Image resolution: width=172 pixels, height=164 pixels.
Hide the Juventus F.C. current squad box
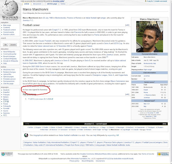click(164, 124)
